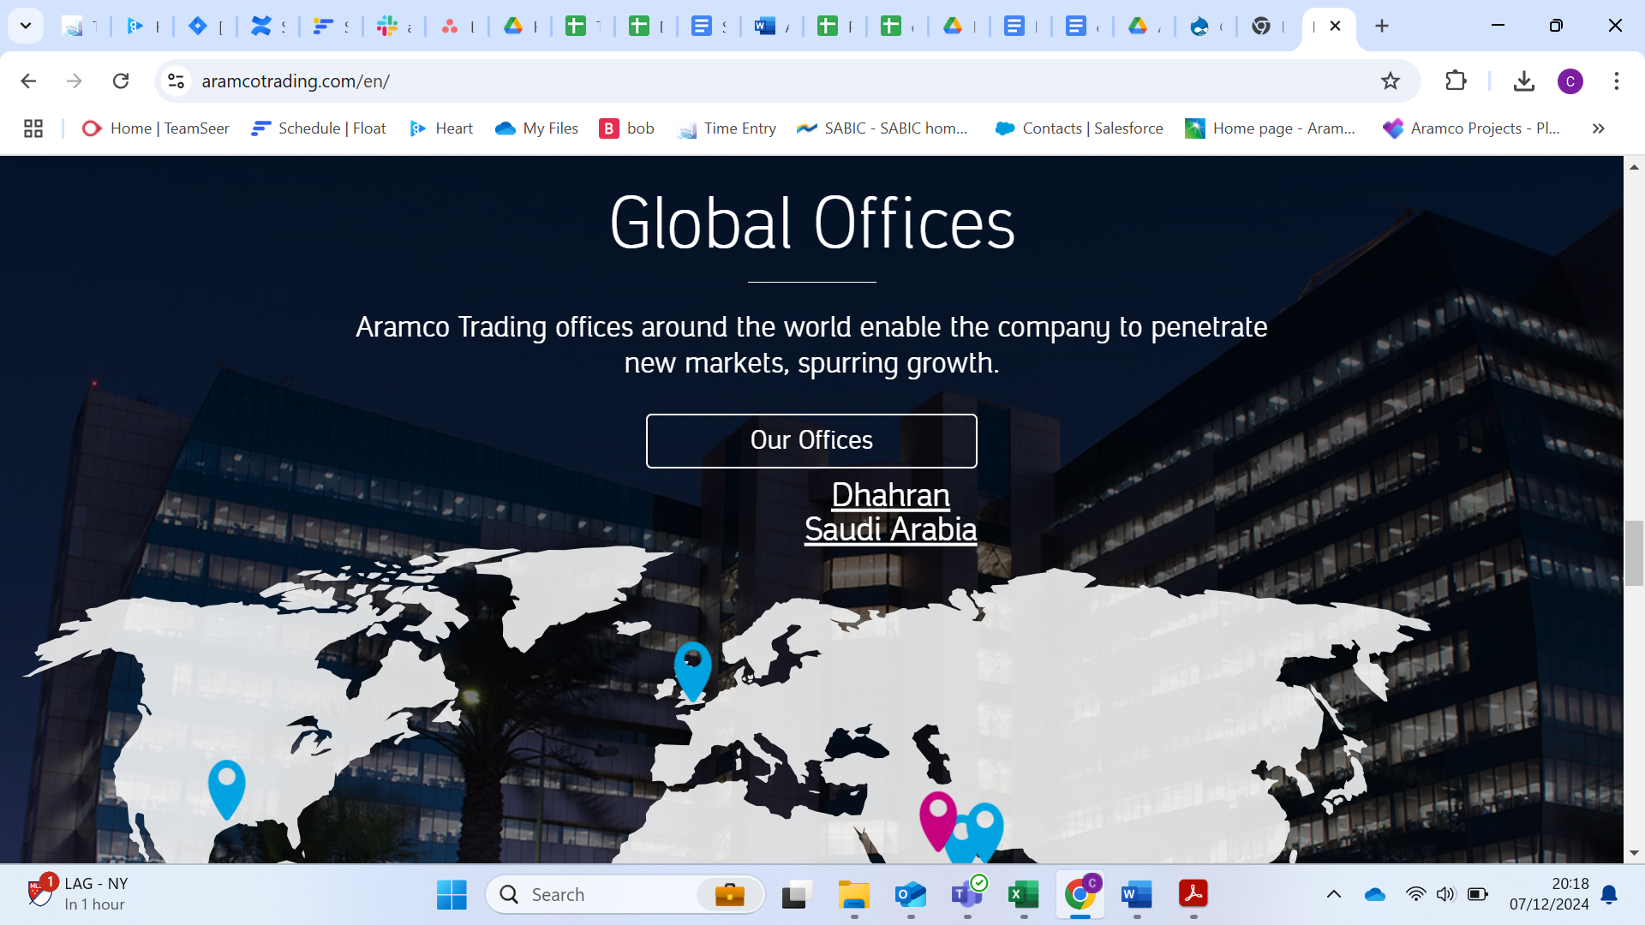Open the bookmark bar apps grid

coord(33,128)
